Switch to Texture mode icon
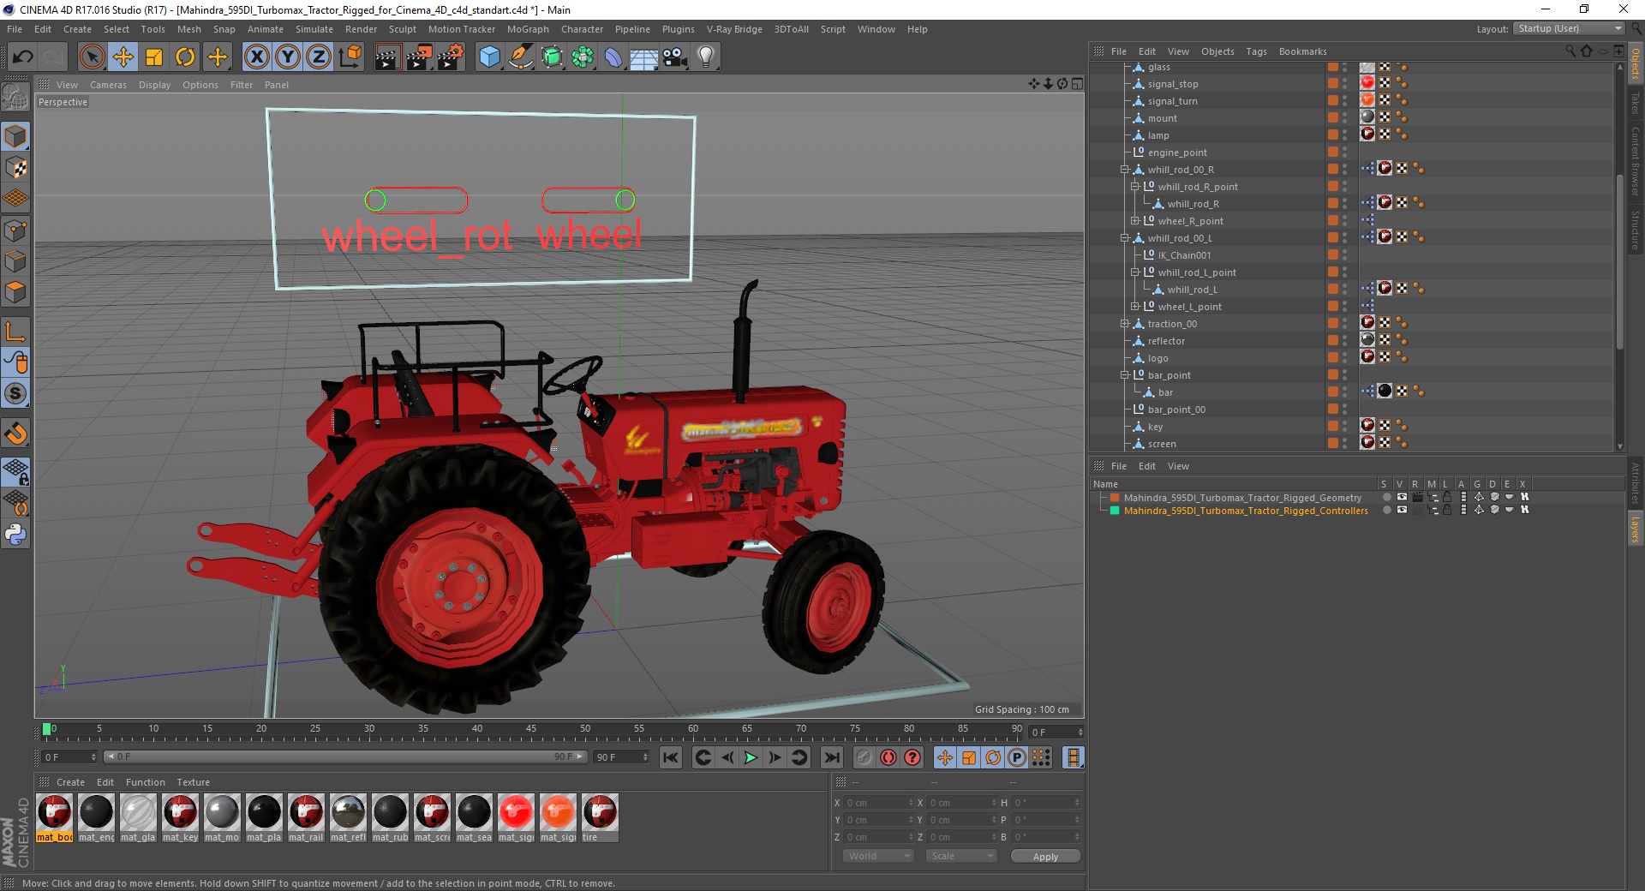The height and width of the screenshot is (891, 1645). point(15,167)
